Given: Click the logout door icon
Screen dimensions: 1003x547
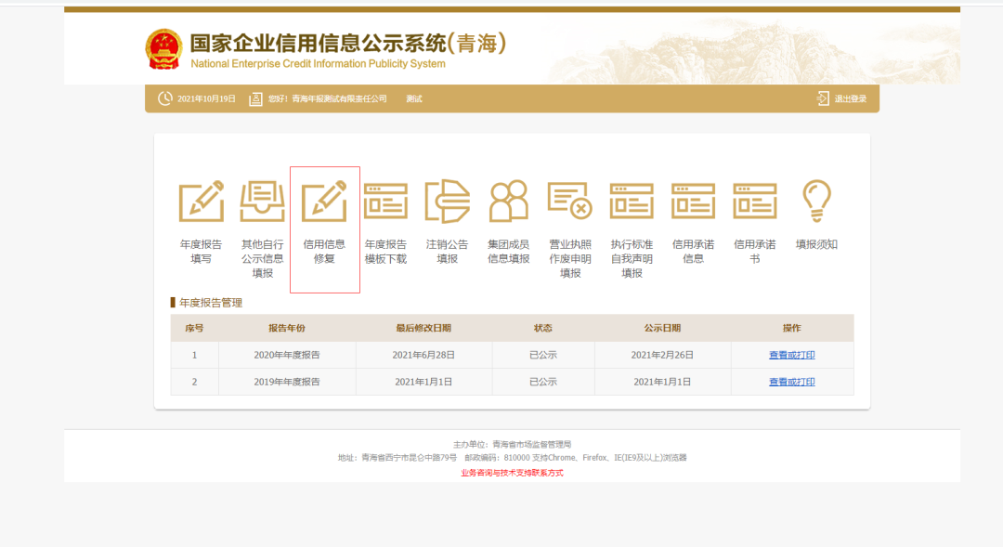Looking at the screenshot, I should coord(823,98).
